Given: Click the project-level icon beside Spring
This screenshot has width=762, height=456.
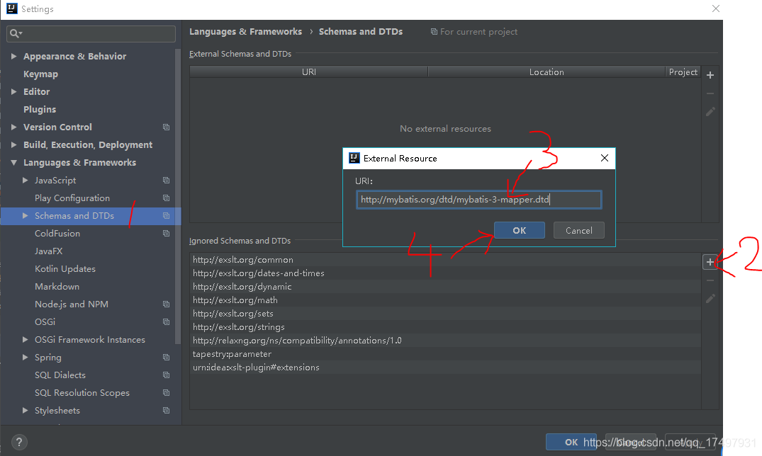Looking at the screenshot, I should coord(166,358).
